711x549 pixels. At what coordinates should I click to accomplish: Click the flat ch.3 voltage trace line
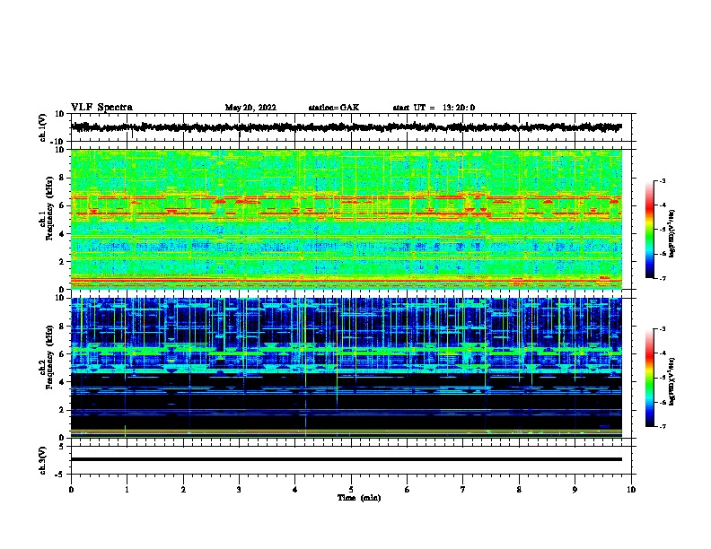347,459
